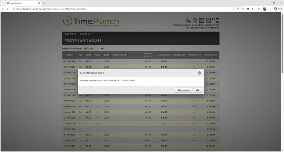The image size is (284, 152).
Task: Click start time 08:00 in the 09.09.2026 row
Action: click(88, 106)
